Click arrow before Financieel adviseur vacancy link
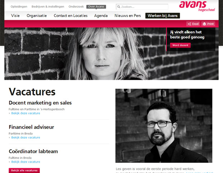 pos(9,138)
